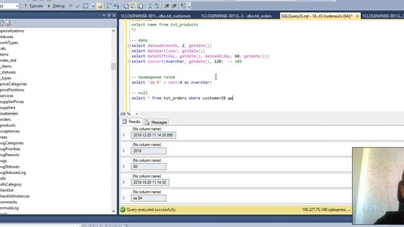Image resolution: width=404 pixels, height=227 pixels.
Task: Click result cell 2018-10-20 11:14:30
Action: click(x=150, y=182)
